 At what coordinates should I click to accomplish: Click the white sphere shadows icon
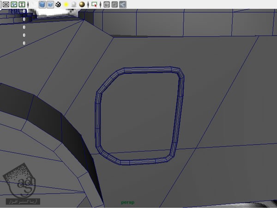[x=74, y=4]
